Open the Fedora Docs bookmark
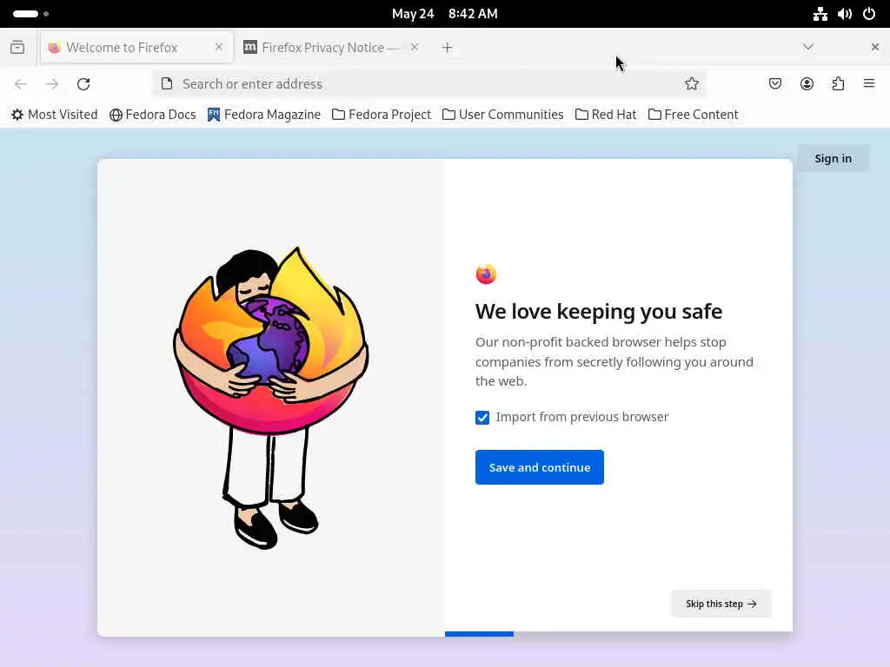This screenshot has height=667, width=890. click(x=153, y=115)
